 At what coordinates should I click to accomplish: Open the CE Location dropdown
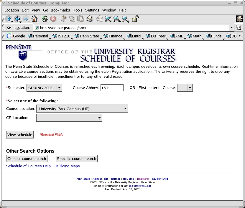pyautogui.click(x=69, y=118)
